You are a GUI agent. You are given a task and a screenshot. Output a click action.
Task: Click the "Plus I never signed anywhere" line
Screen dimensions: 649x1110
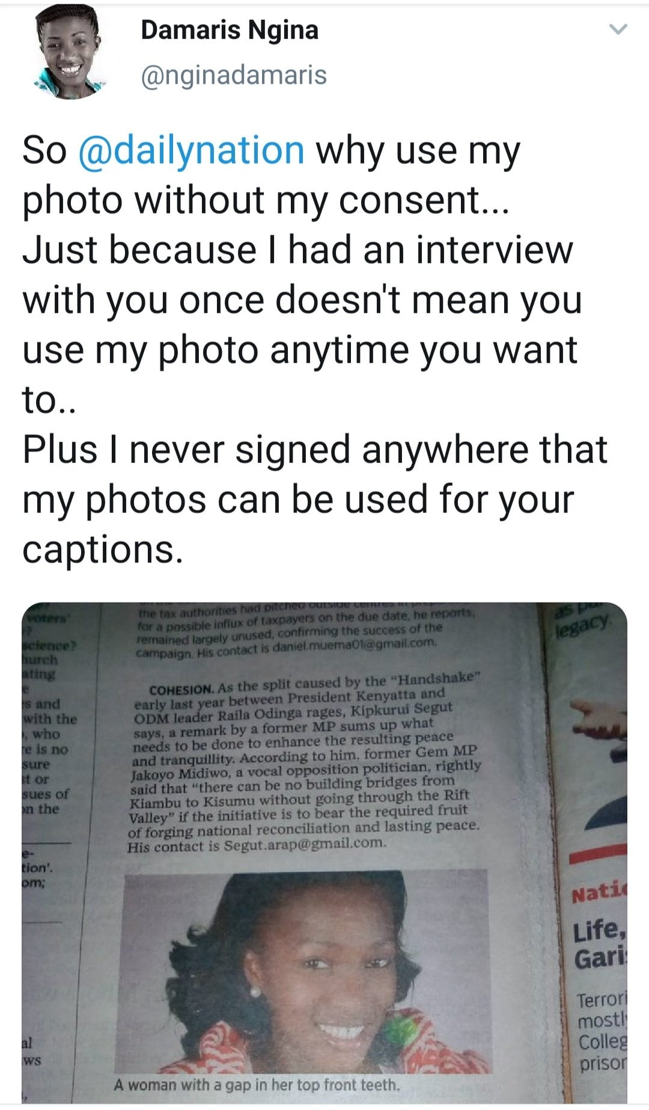pyautogui.click(x=315, y=450)
